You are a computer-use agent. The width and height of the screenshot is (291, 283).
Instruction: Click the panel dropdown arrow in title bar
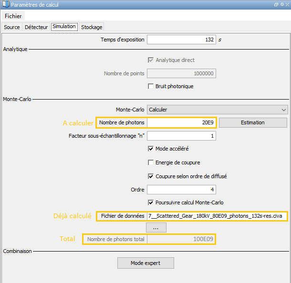277,5
